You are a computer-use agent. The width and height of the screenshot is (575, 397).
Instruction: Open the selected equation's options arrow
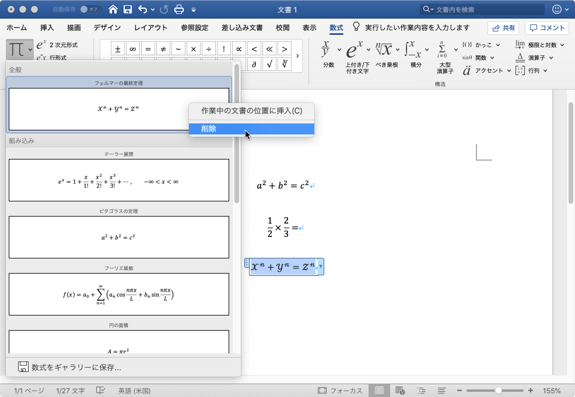(321, 267)
